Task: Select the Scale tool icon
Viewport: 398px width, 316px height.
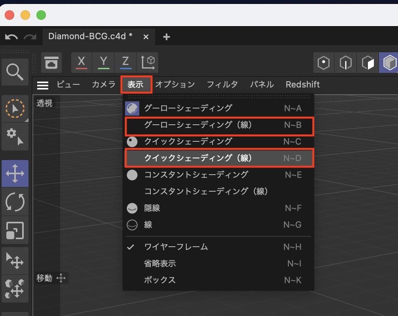Action: (x=15, y=230)
